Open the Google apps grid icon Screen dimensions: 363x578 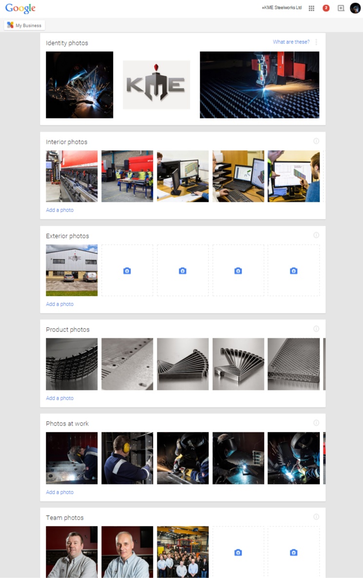[x=311, y=8]
